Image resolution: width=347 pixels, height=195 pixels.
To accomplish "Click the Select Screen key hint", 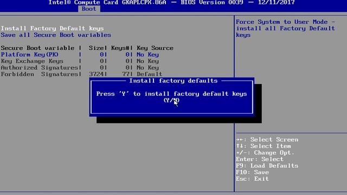I will [x=267, y=140].
